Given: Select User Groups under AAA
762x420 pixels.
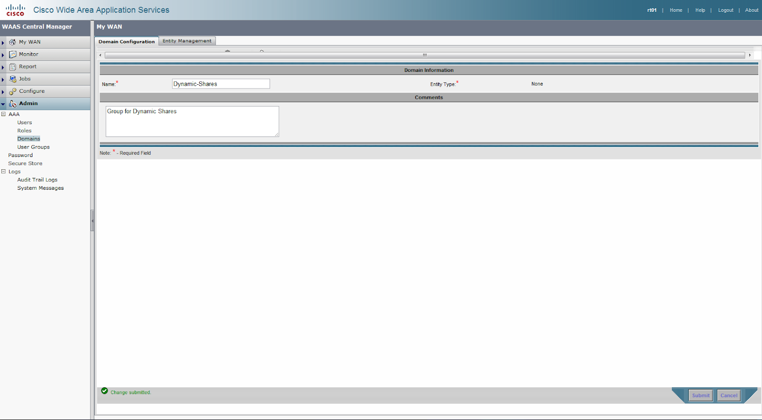Looking at the screenshot, I should point(33,147).
